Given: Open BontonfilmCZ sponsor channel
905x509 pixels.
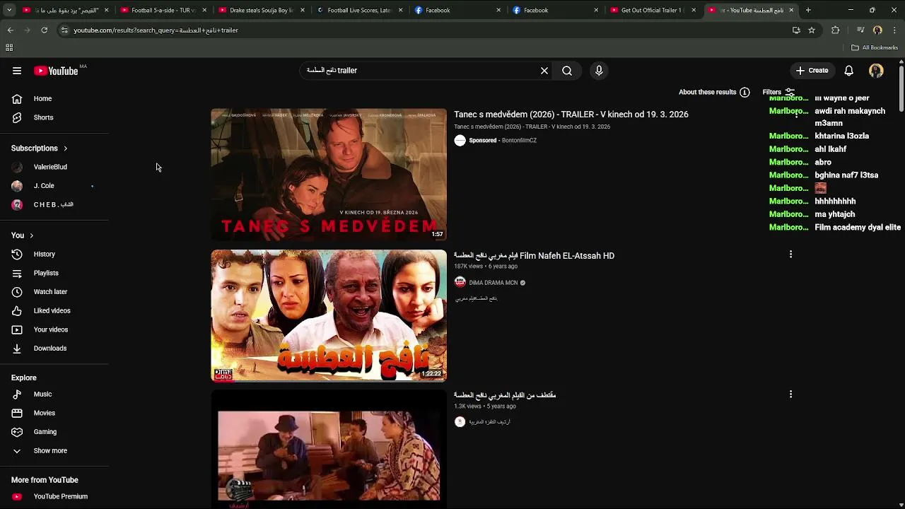Looking at the screenshot, I should (519, 140).
